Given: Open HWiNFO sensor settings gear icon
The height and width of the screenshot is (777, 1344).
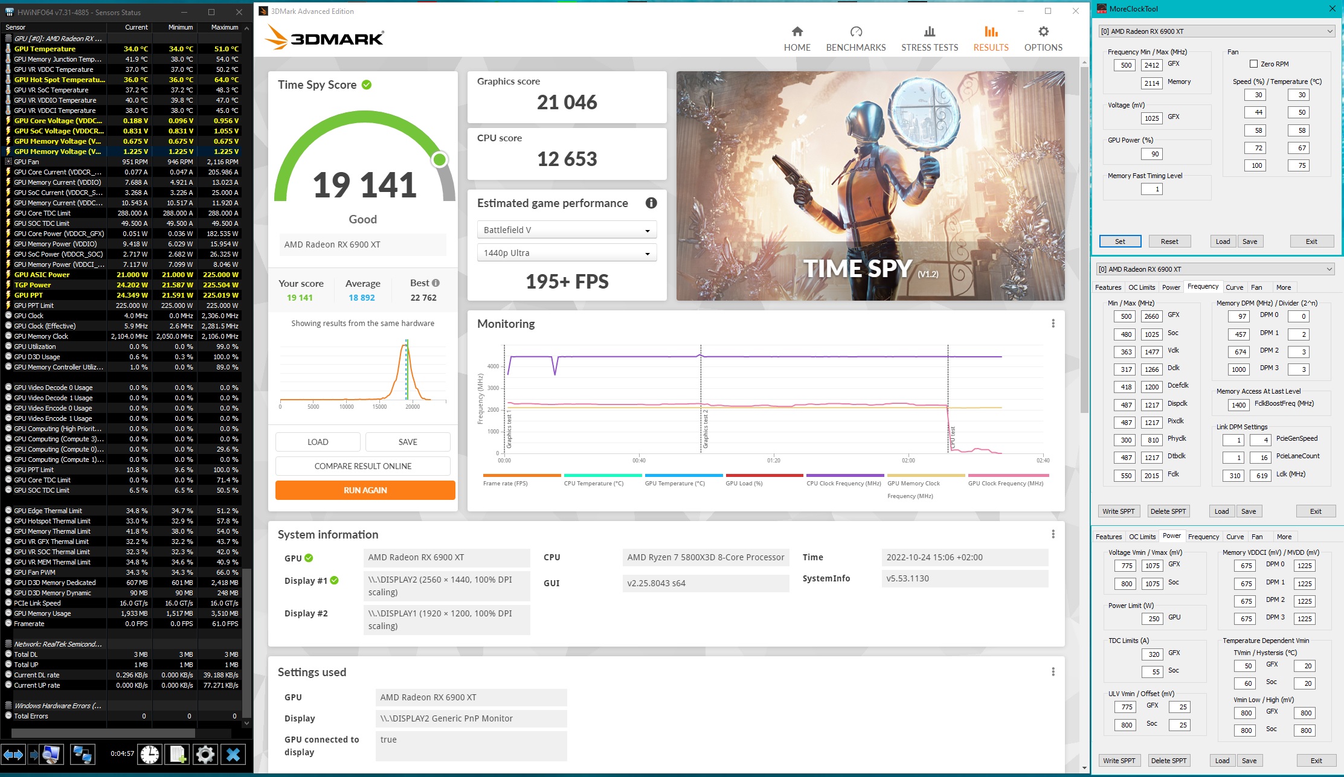Looking at the screenshot, I should point(205,754).
